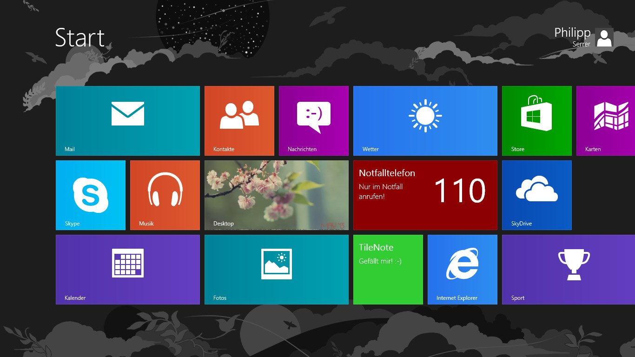Click the user avatar picture

[604, 37]
